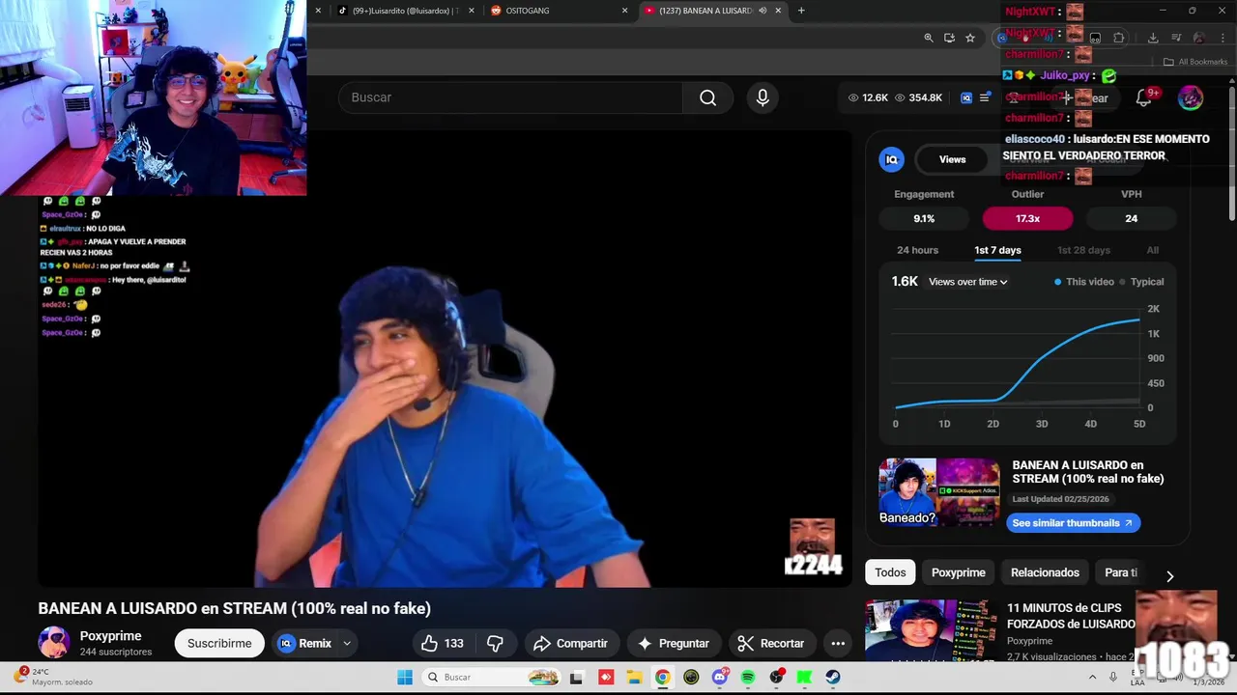Viewport: 1237px width, 695px height.
Task: Open Chrome zoom magnifier in address bar
Action: (929, 38)
